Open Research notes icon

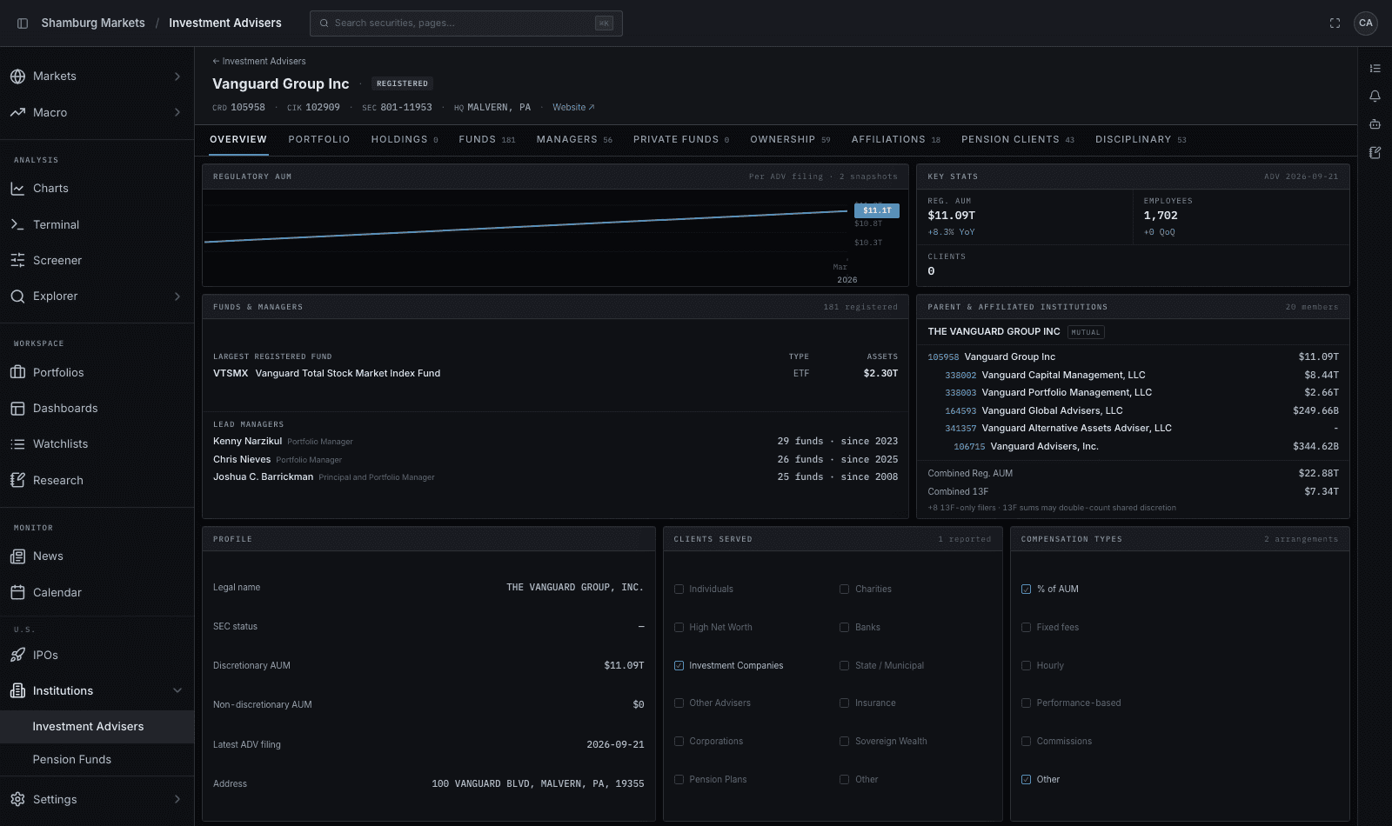tap(17, 480)
